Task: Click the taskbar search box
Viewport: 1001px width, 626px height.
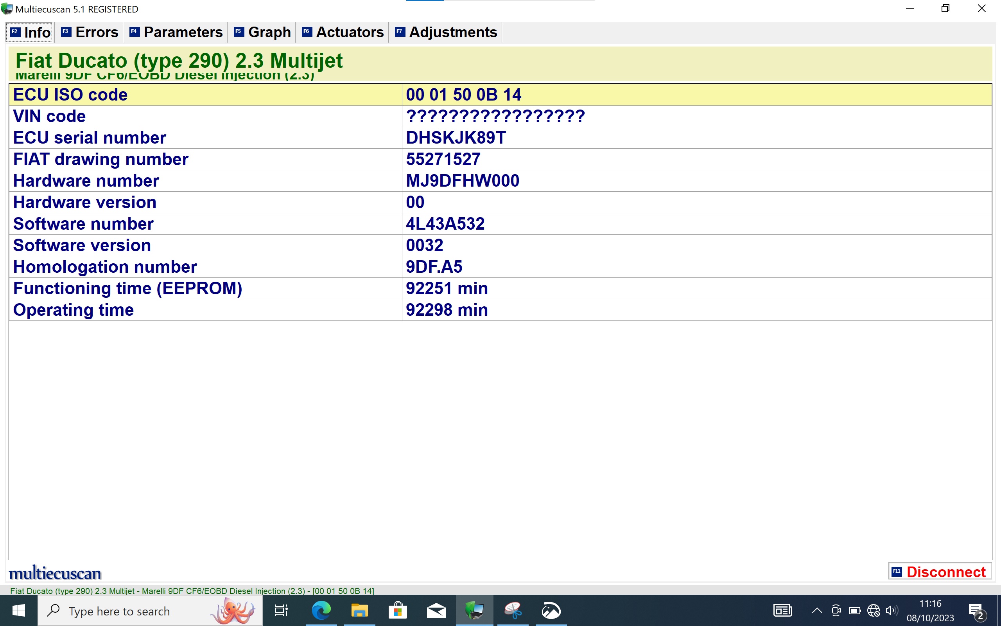Action: (151, 611)
